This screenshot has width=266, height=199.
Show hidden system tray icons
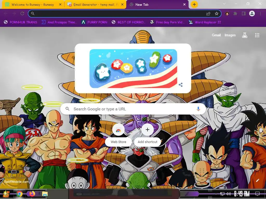tap(216, 194)
